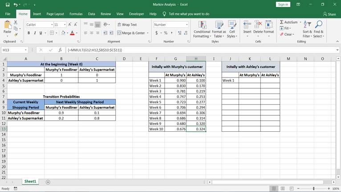
Task: Open Sort & Filter menu
Action: [x=307, y=29]
